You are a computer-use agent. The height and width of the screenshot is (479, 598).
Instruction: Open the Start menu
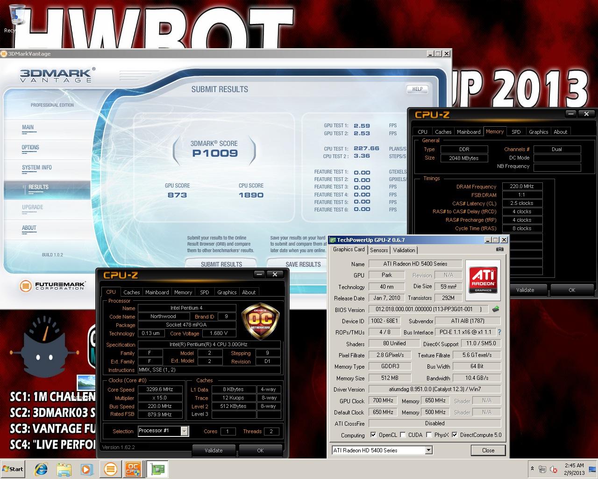[x=13, y=469]
